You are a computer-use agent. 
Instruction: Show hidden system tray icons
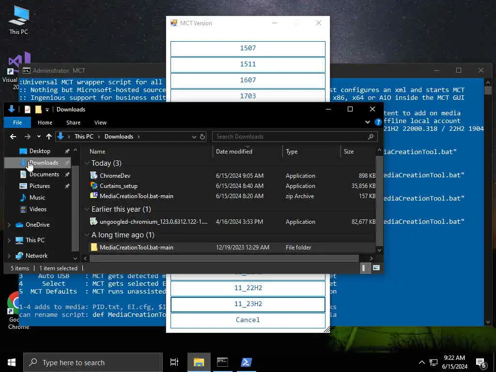(x=422, y=362)
